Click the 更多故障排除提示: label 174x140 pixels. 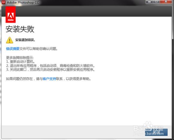tap(20, 58)
